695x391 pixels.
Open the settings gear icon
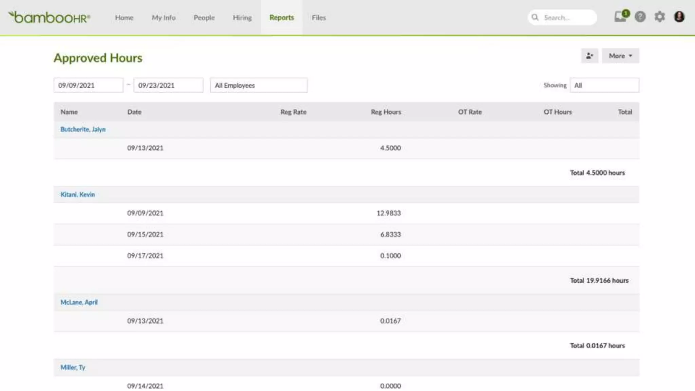659,17
